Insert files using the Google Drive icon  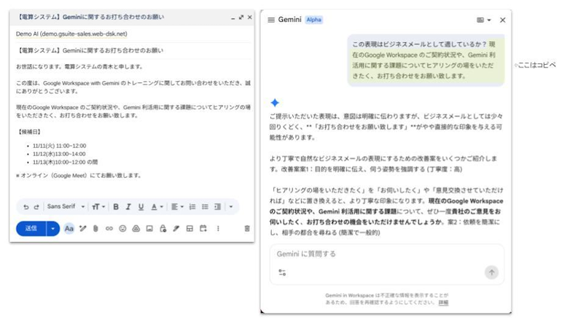(x=136, y=228)
